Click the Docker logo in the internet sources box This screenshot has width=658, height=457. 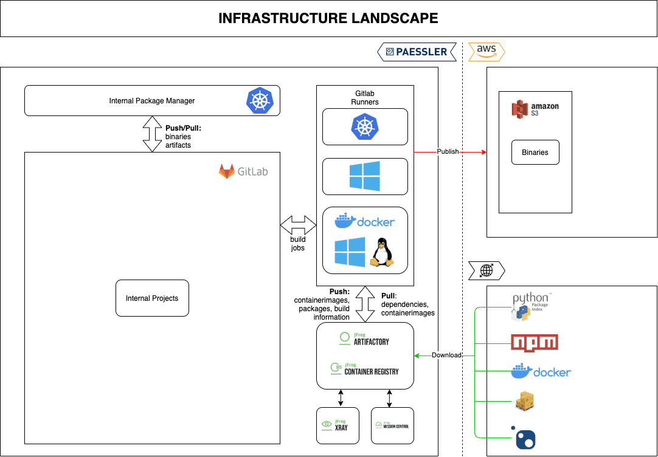tap(541, 371)
